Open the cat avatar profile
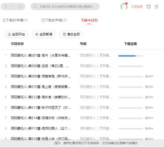Image resolution: width=164 pixels, height=147 pixels. coord(124,6)
